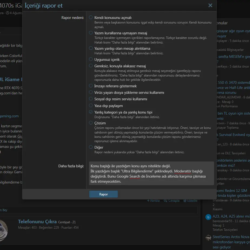The height and width of the screenshot is (250, 250).
Task: Open the Telefon Tavsiyeleri category link
Action: coord(225,230)
